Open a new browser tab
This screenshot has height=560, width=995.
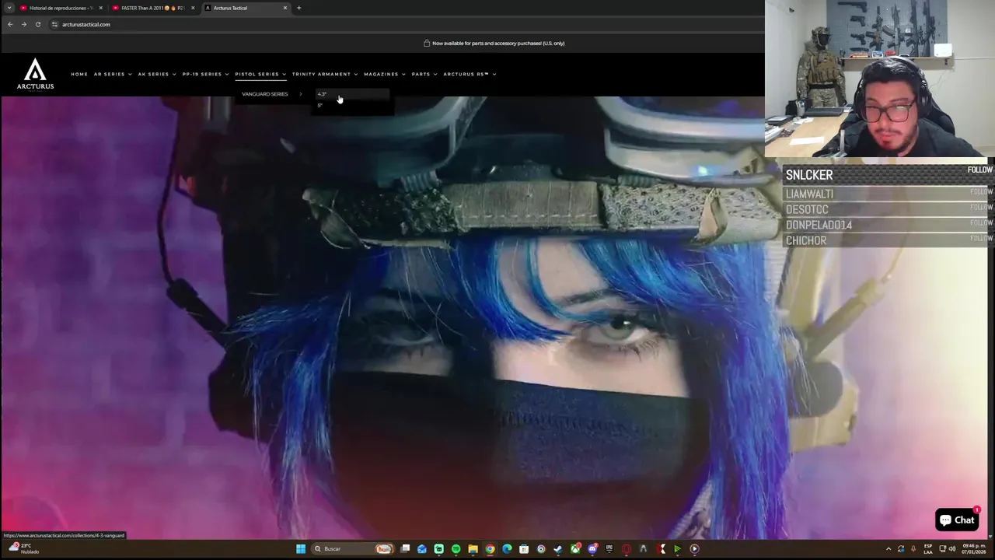pos(299,8)
